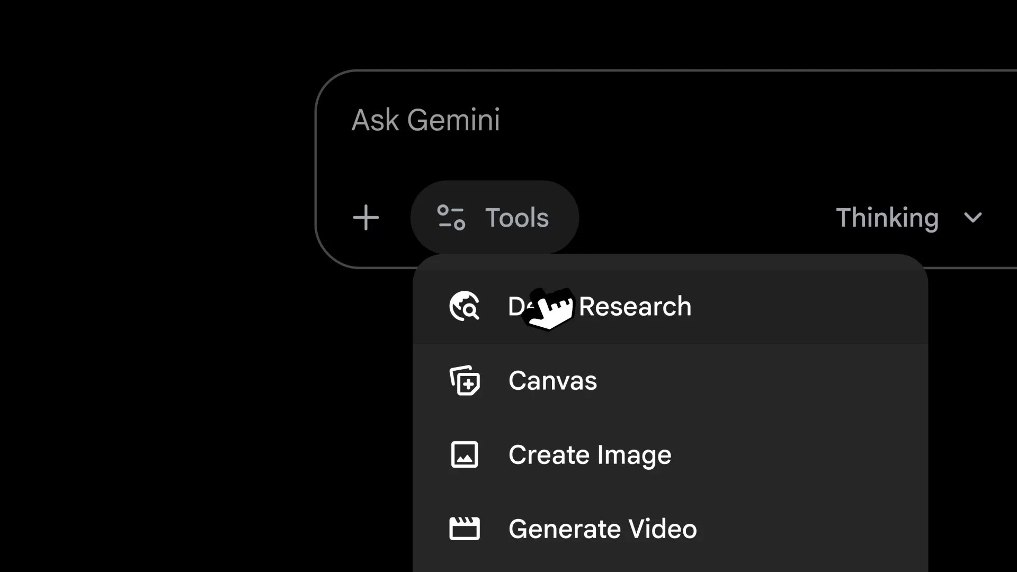Click the Tools sliders icon

pos(451,218)
